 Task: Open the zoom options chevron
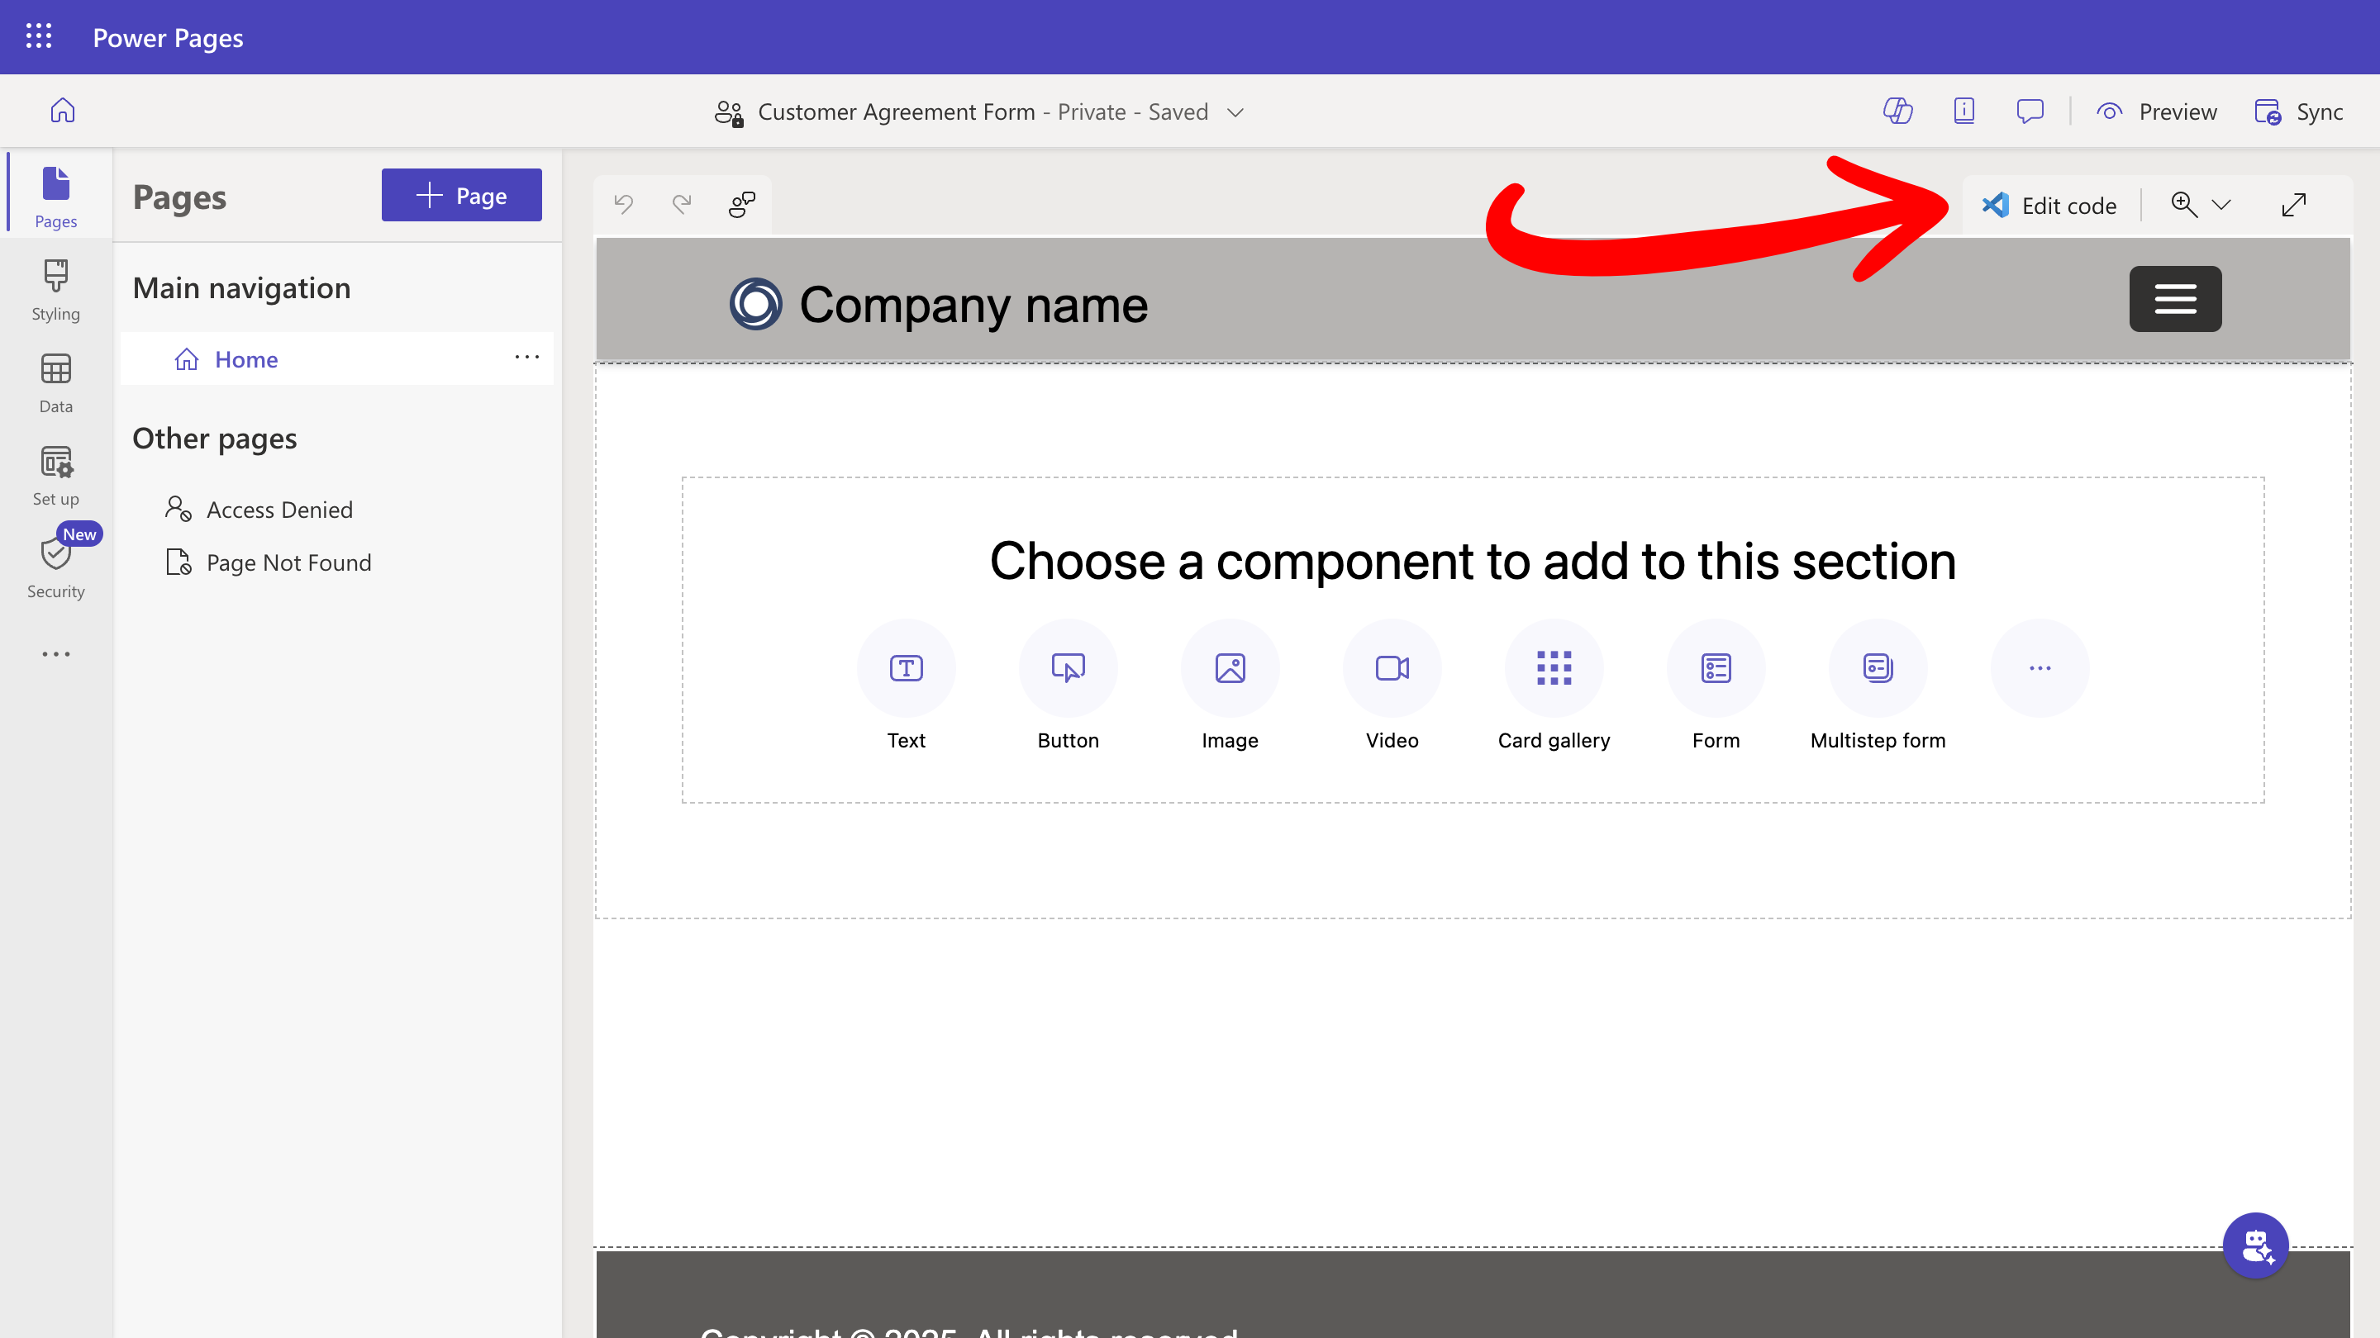pyautogui.click(x=2221, y=204)
